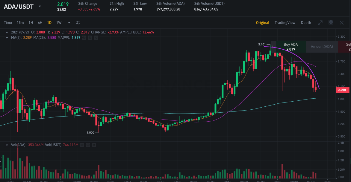Open the Vol indicator settings gear

88,145
